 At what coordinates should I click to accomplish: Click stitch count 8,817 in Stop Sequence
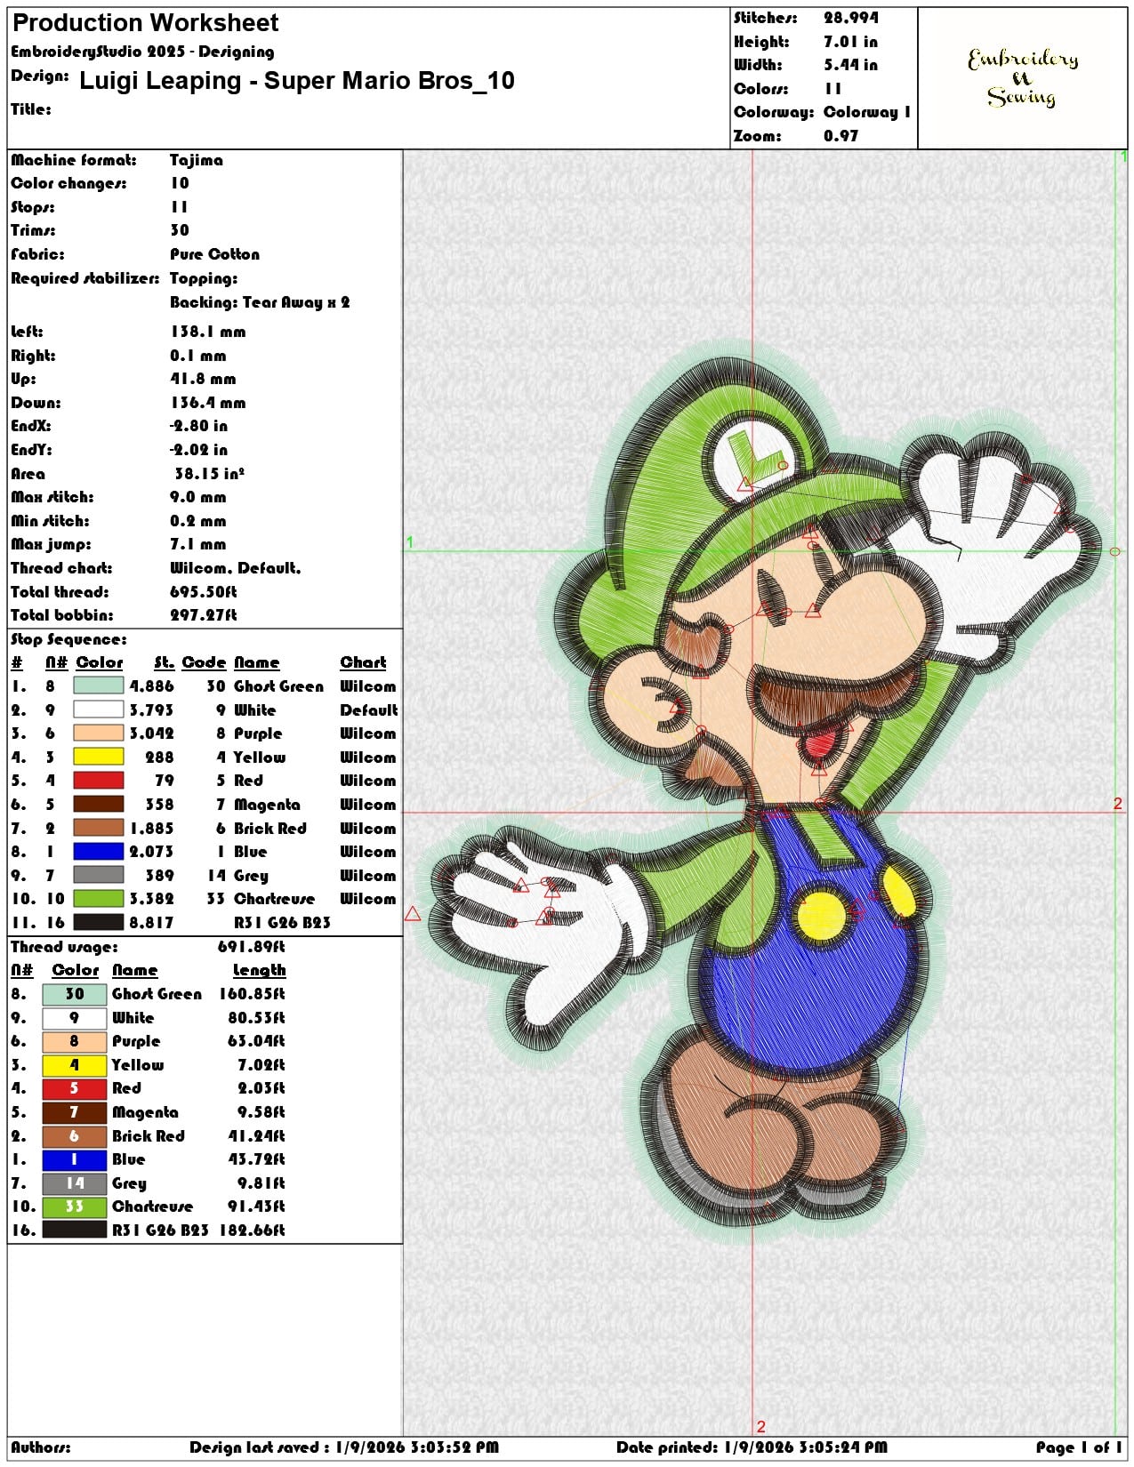coord(151,923)
